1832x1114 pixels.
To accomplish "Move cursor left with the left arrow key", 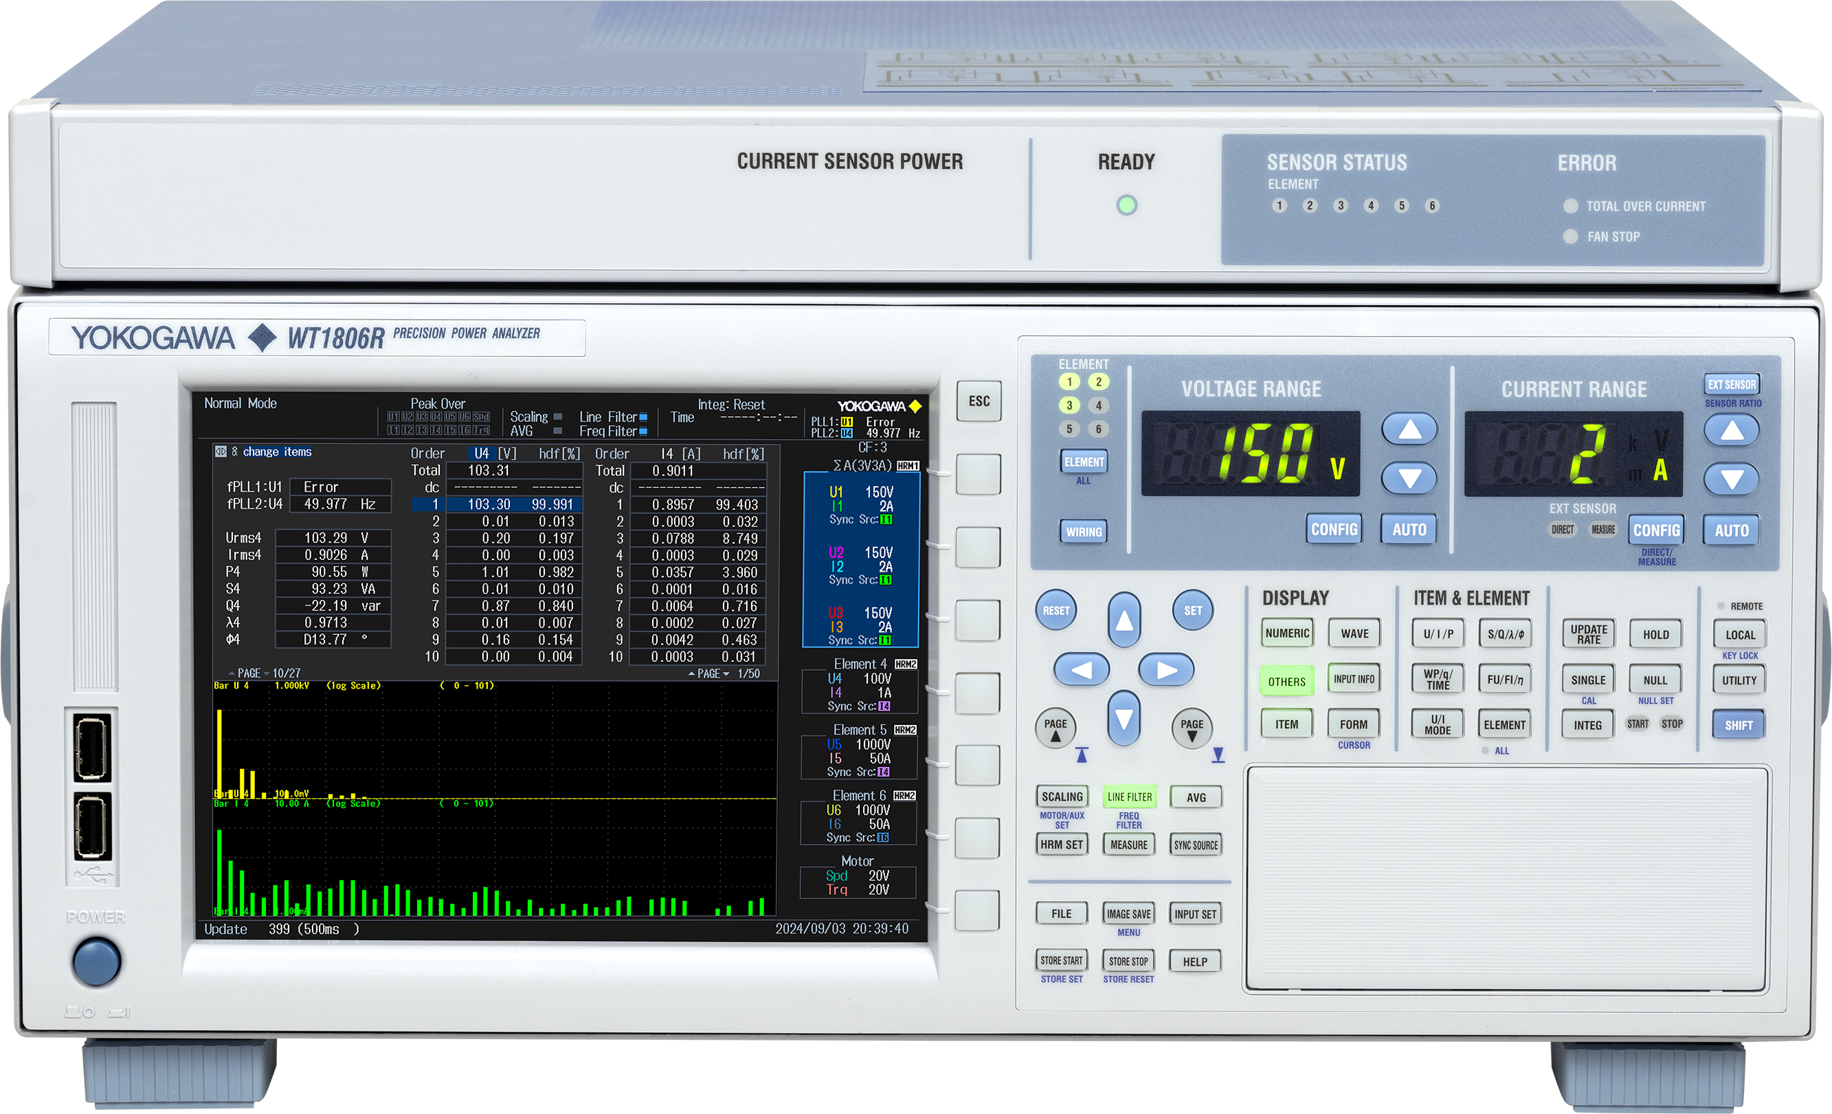I will tap(1082, 670).
